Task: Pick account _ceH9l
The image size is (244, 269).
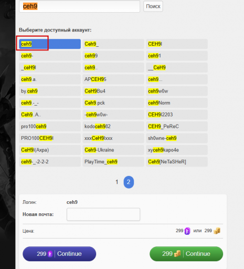Action: coord(50,67)
